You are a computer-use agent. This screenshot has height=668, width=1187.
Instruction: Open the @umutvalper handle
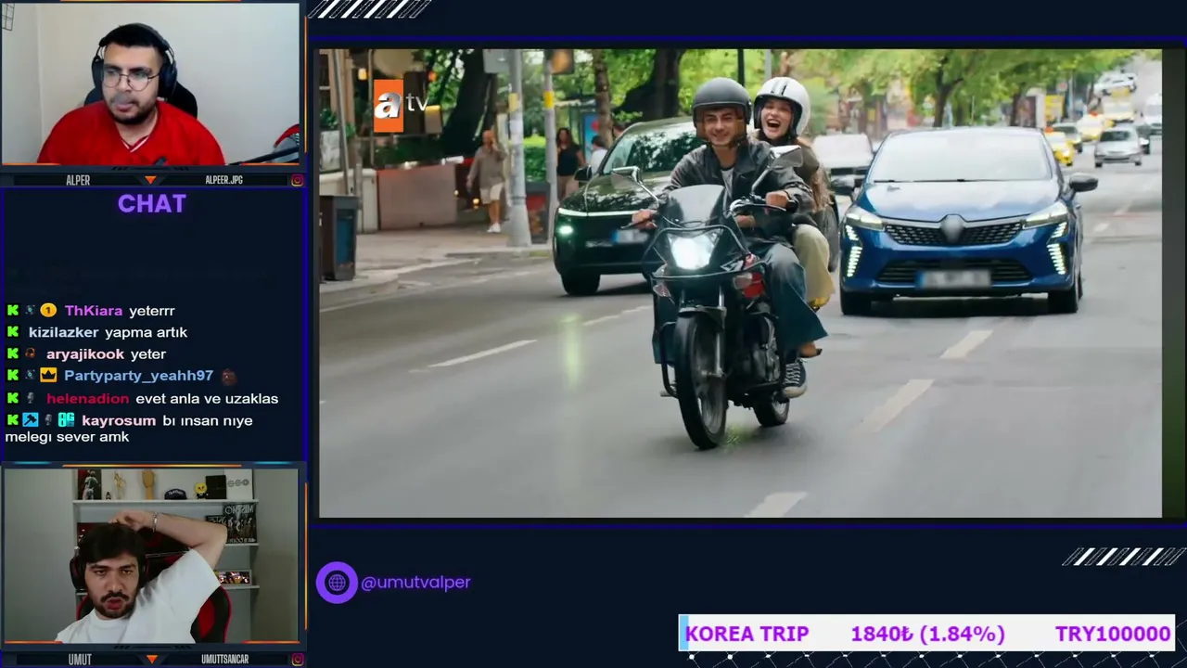point(415,583)
